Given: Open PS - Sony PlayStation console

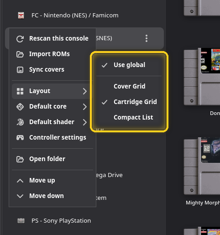Looking at the screenshot, I should (x=84, y=220).
